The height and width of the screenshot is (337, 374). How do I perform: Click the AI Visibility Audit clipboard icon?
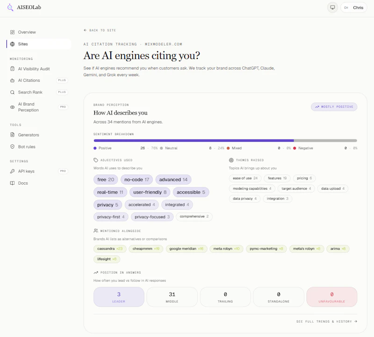tap(13, 69)
